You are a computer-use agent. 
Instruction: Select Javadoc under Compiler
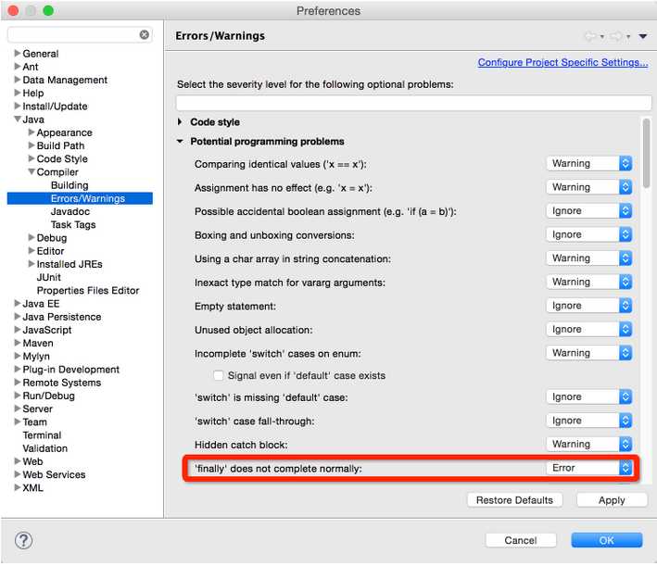[70, 211]
